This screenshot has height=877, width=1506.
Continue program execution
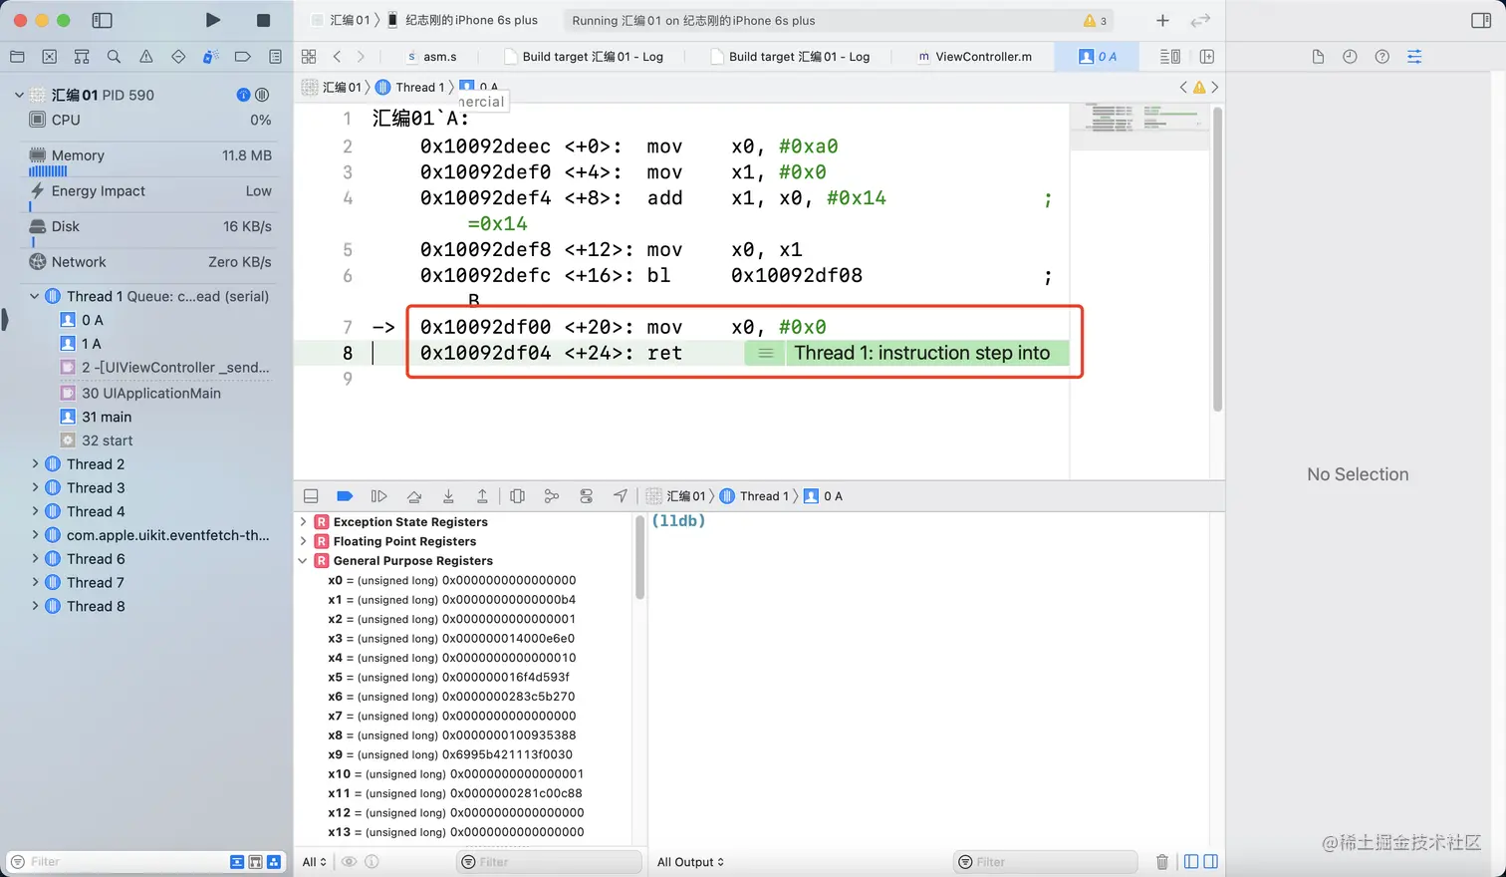pos(378,496)
